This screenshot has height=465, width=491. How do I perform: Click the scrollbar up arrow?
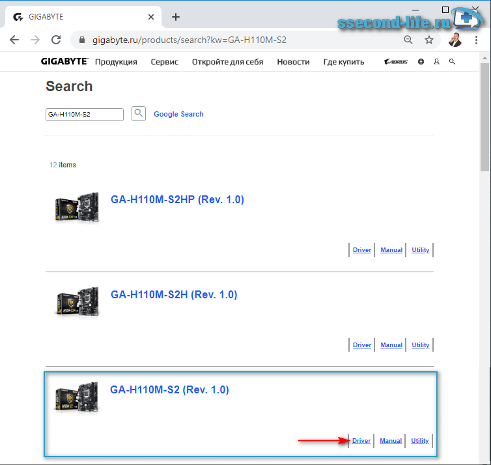(x=484, y=58)
